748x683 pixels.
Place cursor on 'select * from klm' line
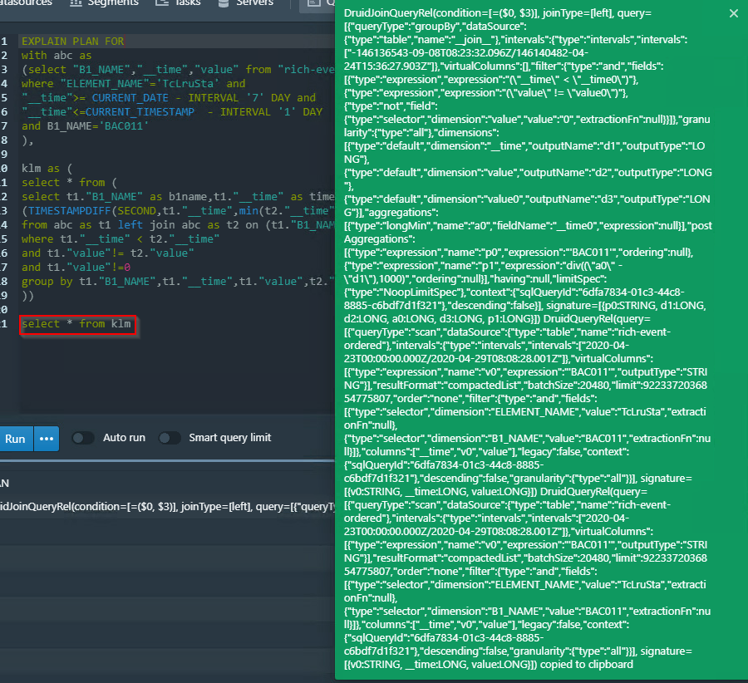[x=76, y=324]
